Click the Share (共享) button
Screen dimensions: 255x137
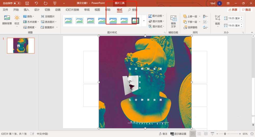pos(233,10)
